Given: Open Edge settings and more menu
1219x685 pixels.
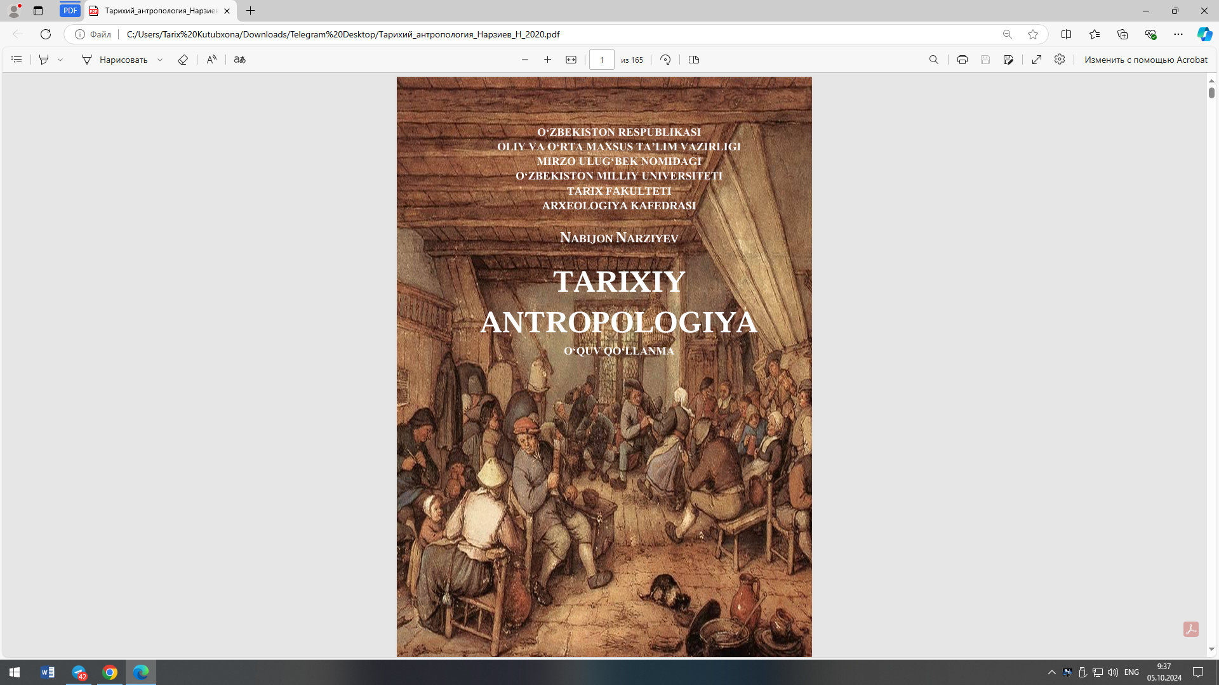Looking at the screenshot, I should click(1178, 34).
